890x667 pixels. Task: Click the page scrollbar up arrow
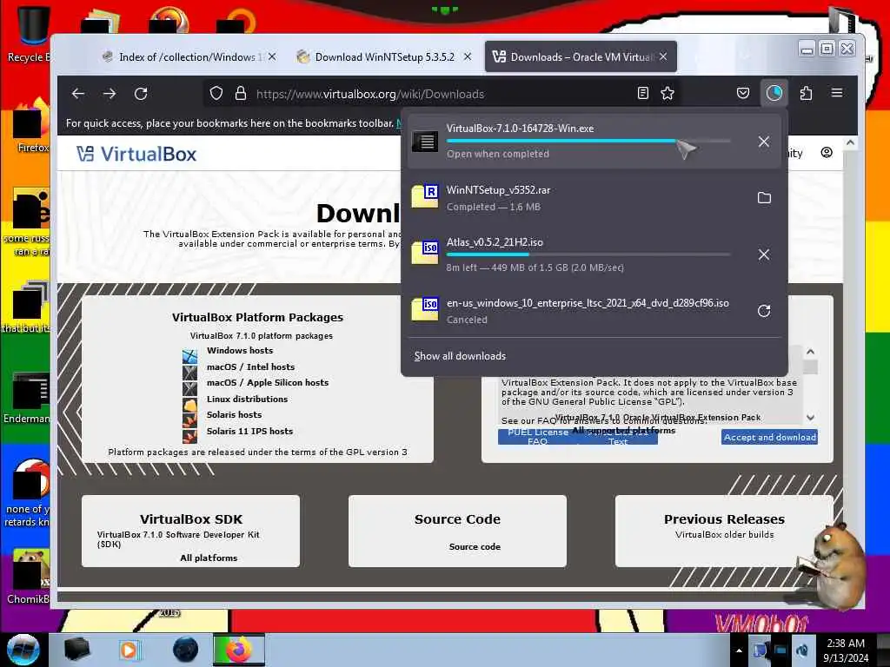pyautogui.click(x=850, y=143)
